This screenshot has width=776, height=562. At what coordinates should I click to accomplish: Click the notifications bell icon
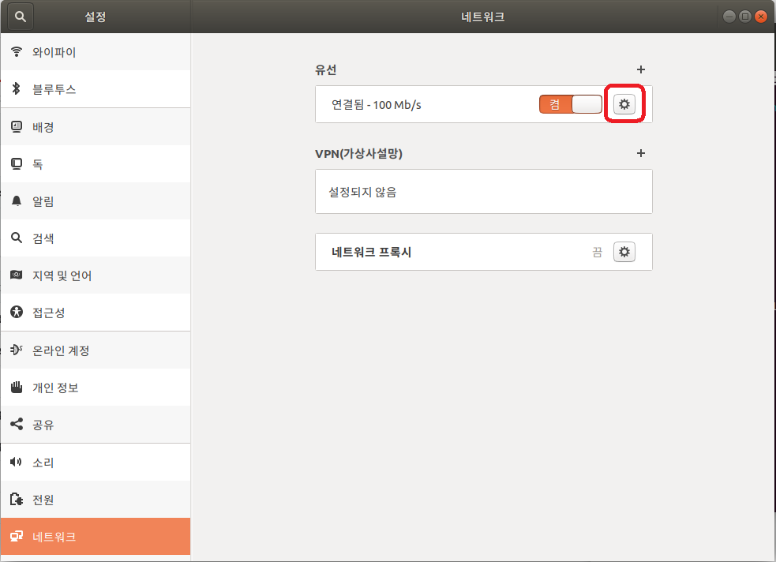point(17,200)
